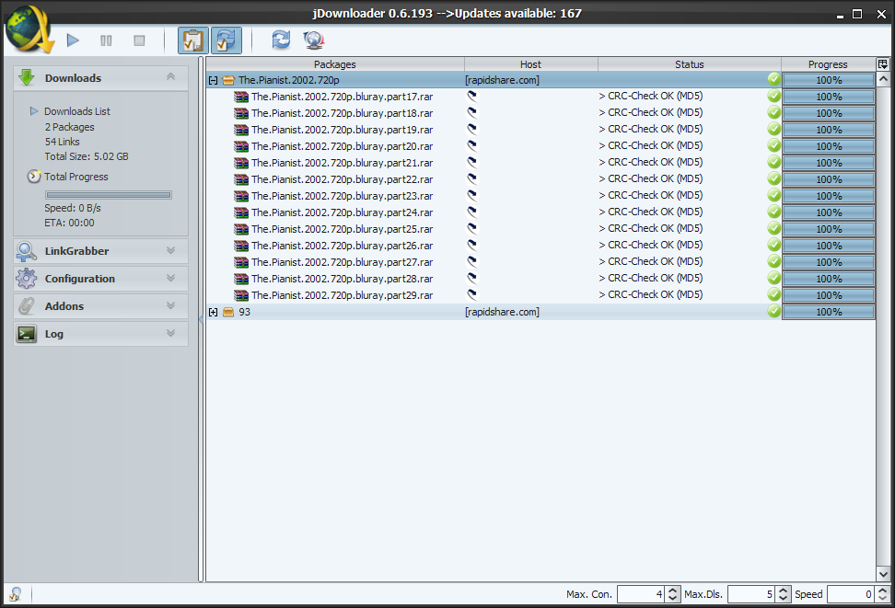Click the Max. Con. input field
The height and width of the screenshot is (608, 895).
pyautogui.click(x=640, y=595)
